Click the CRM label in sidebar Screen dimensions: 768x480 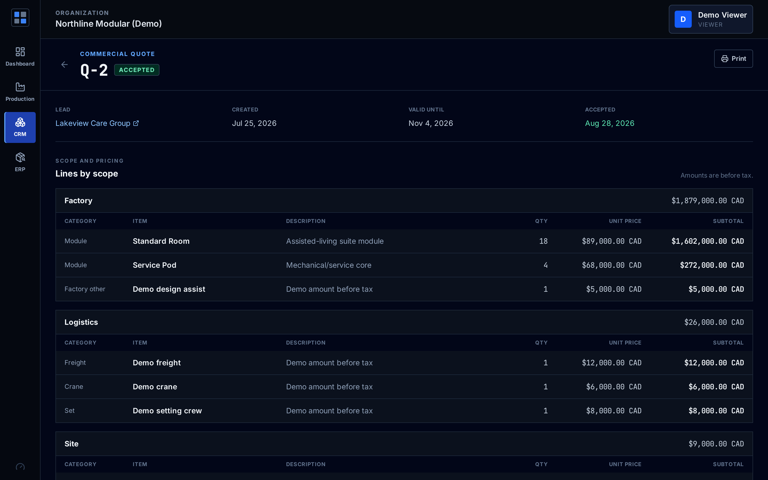point(20,134)
